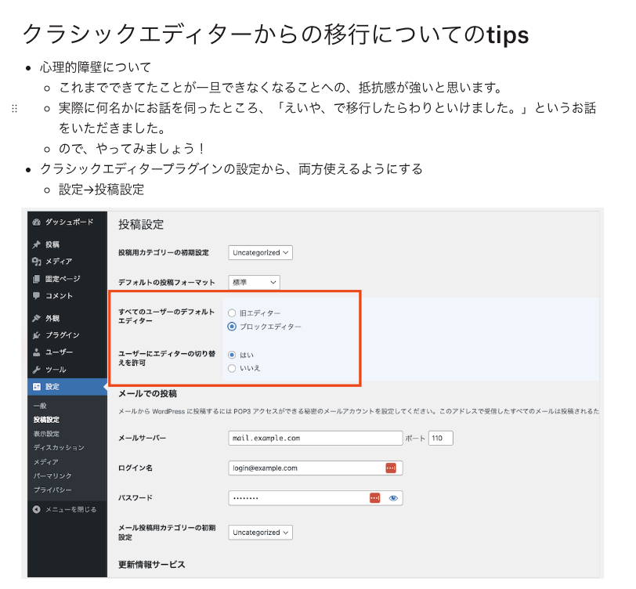
Task: Click the pages icon beside 固定ページ
Action: pos(37,279)
